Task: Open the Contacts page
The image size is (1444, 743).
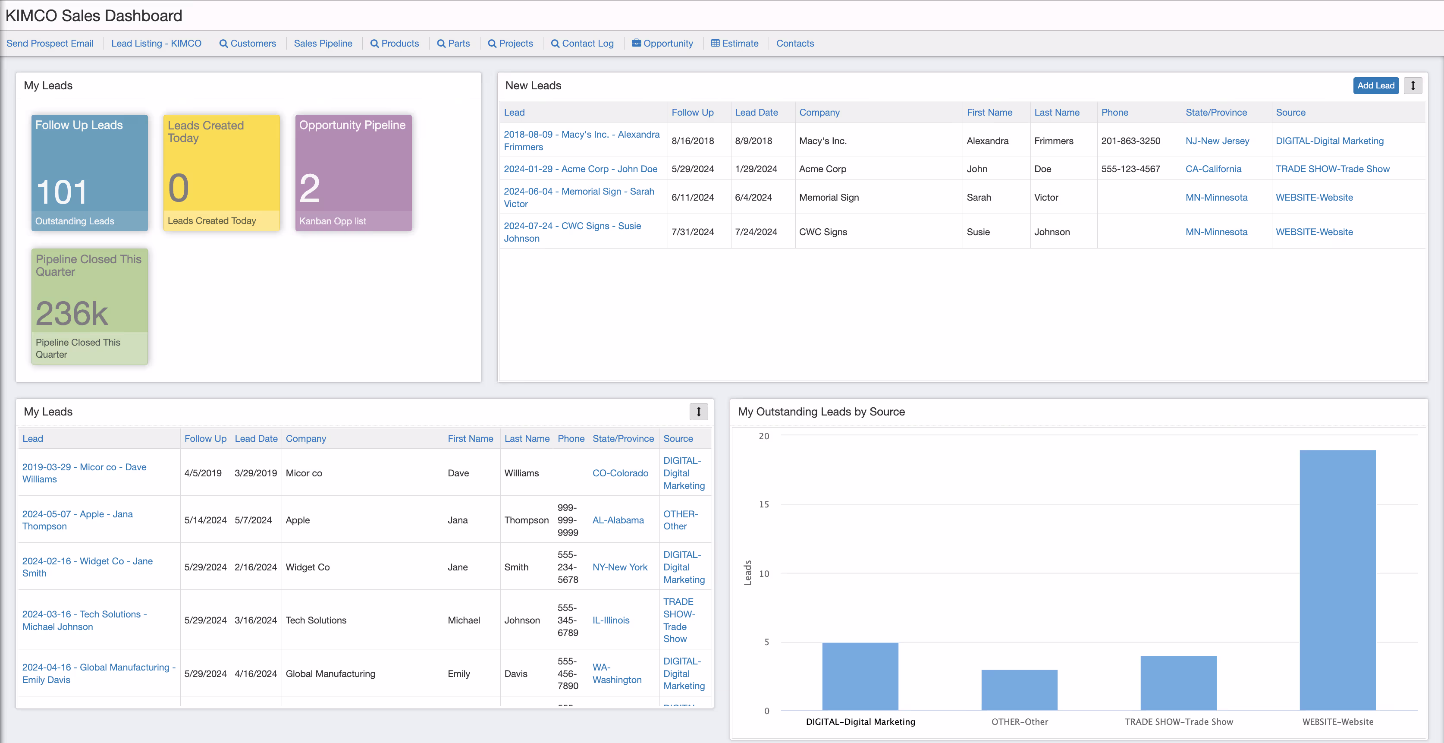Action: 795,43
